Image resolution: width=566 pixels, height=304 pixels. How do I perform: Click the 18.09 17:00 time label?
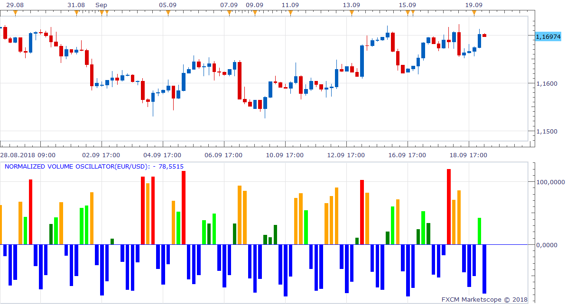click(468, 155)
